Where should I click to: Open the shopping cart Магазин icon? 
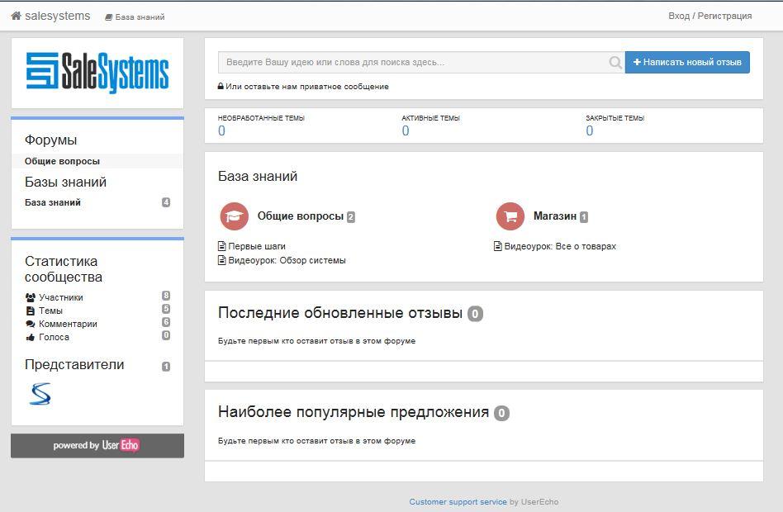point(510,216)
